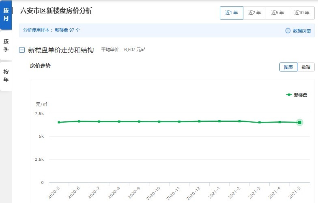Open the 数据纠错 link
This screenshot has width=318, height=203.
302,31
